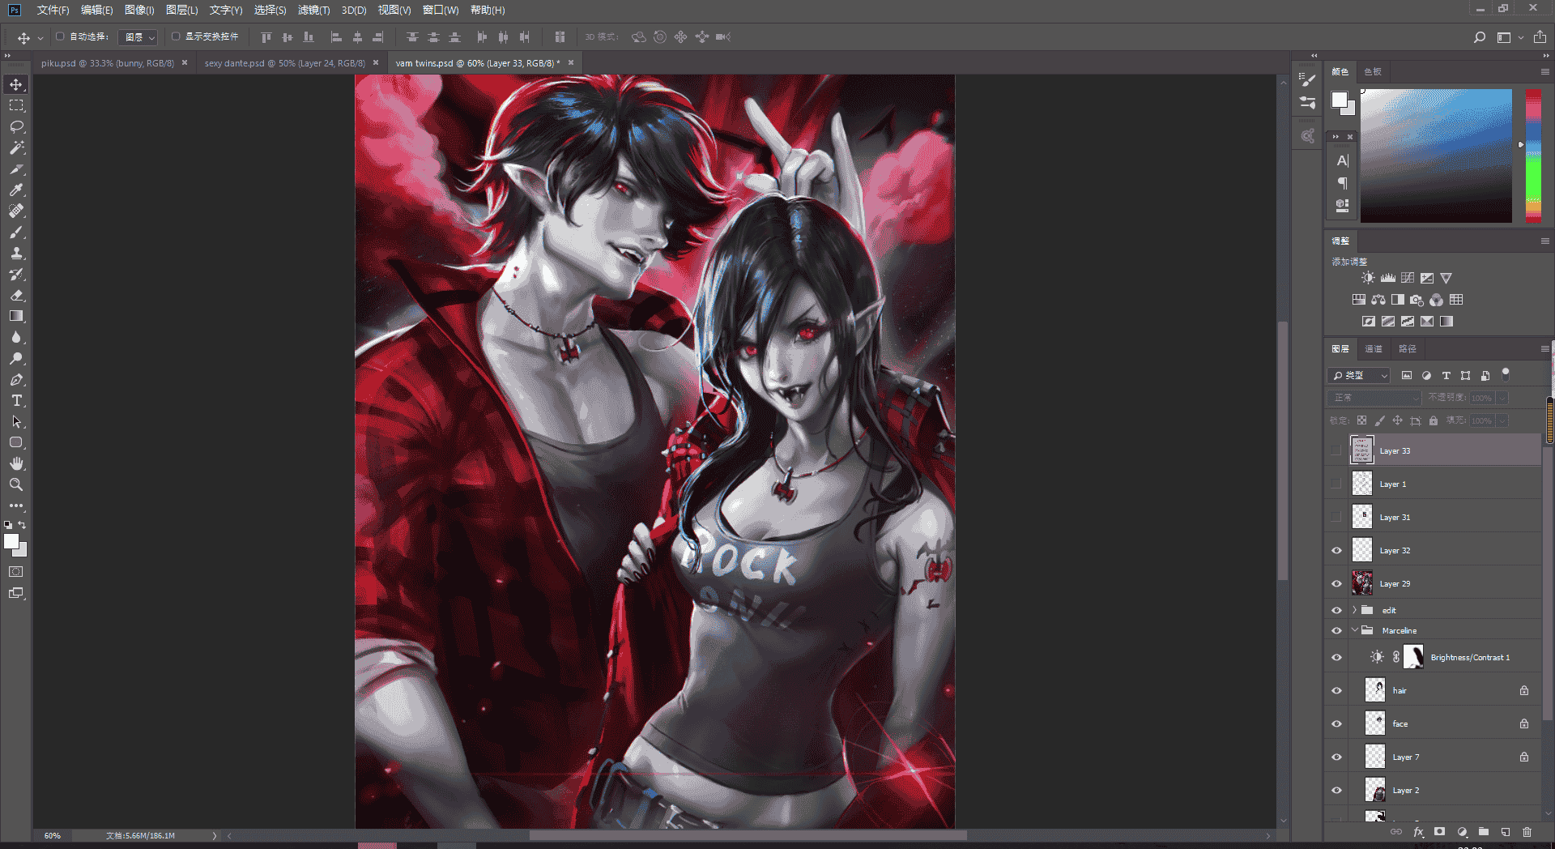The height and width of the screenshot is (849, 1555).
Task: Enable show transform controls checkbox
Action: pos(176,36)
